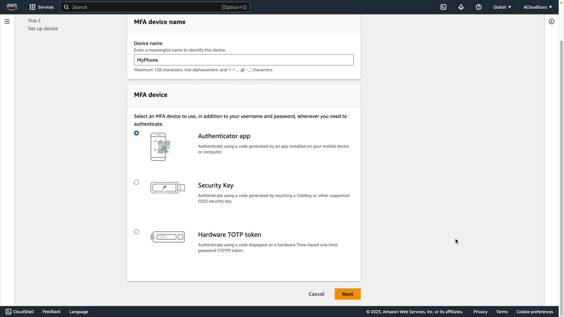Open CloudShell from the footer bar
Viewport: 564px width, 317px height.
pos(20,312)
